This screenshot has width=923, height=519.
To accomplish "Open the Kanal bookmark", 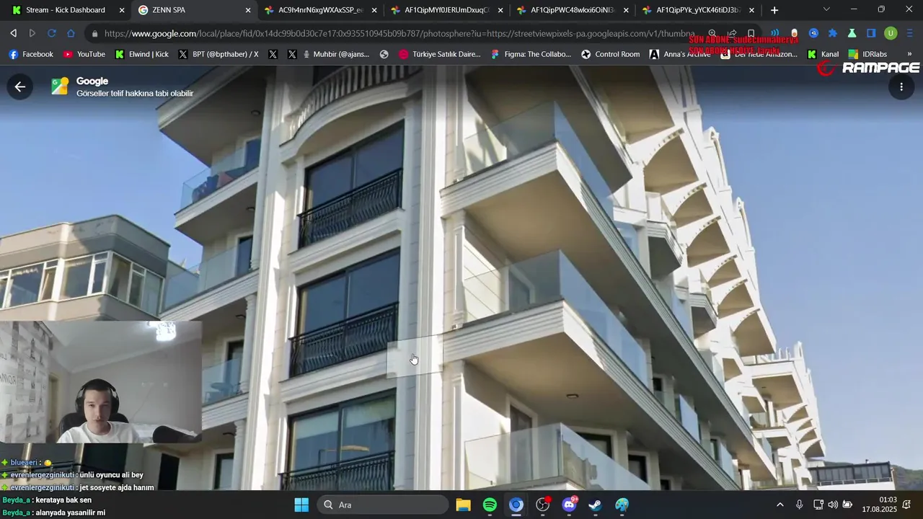I will click(823, 54).
